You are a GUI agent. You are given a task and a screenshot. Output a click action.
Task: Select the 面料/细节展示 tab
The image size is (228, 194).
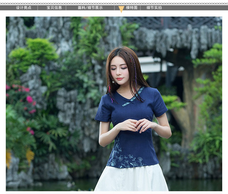[90, 8]
